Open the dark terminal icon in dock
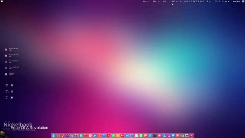Viewport: 245px width, 138px height. pos(155,136)
